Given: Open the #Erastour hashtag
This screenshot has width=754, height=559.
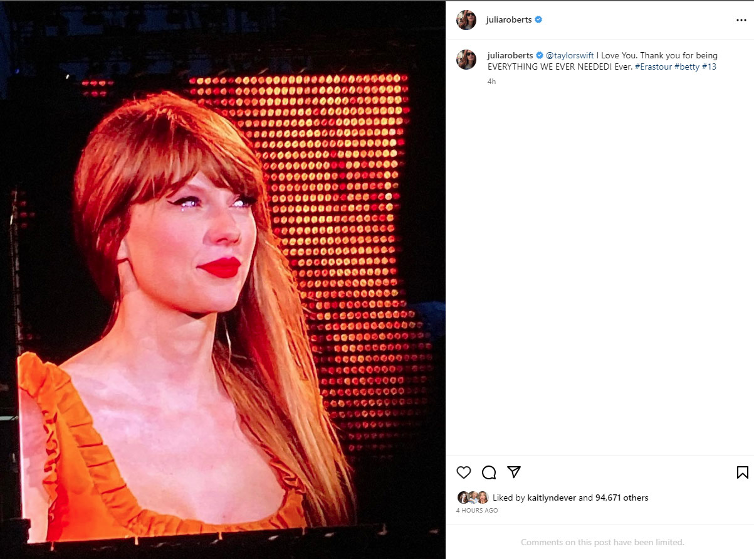Looking at the screenshot, I should click(652, 67).
